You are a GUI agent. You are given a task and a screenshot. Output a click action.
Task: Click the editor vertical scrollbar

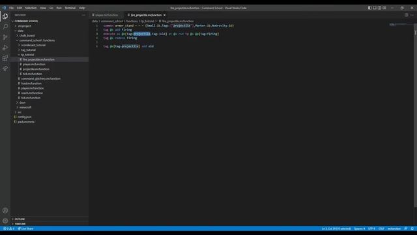(x=416, y=115)
